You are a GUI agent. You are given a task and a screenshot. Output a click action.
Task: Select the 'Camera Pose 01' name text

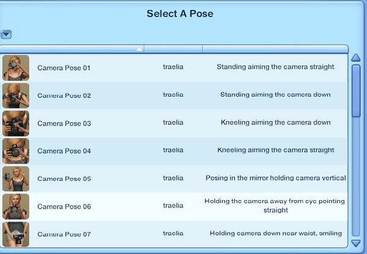[64, 68]
